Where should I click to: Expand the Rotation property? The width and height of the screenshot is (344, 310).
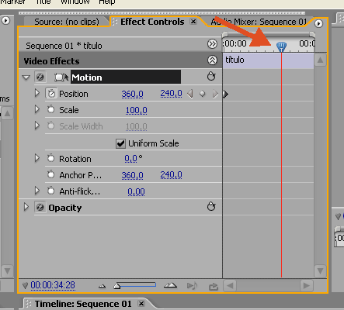click(x=37, y=158)
